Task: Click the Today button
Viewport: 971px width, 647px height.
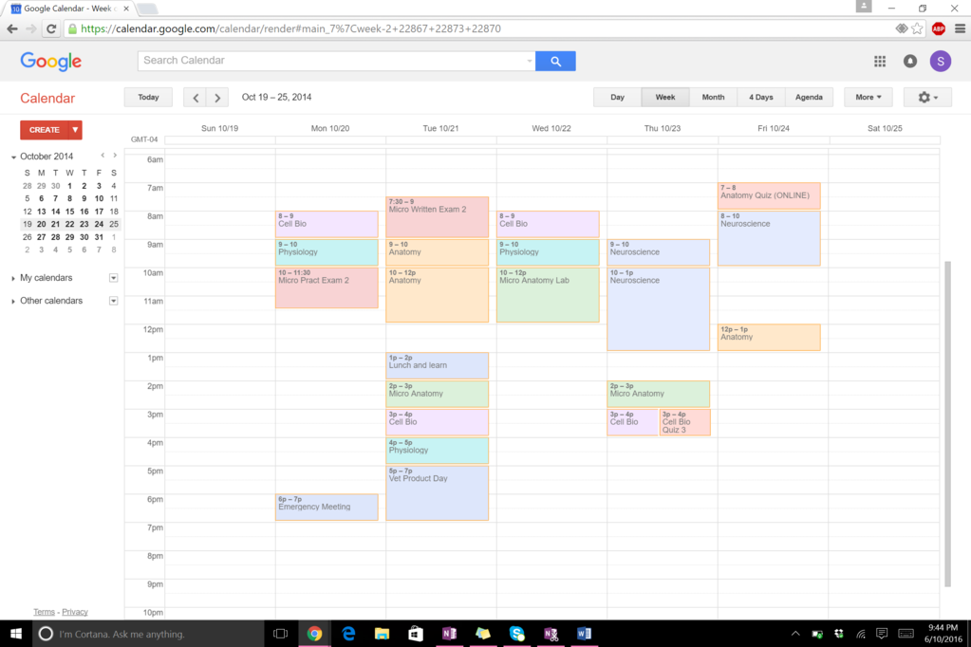Action: tap(148, 97)
